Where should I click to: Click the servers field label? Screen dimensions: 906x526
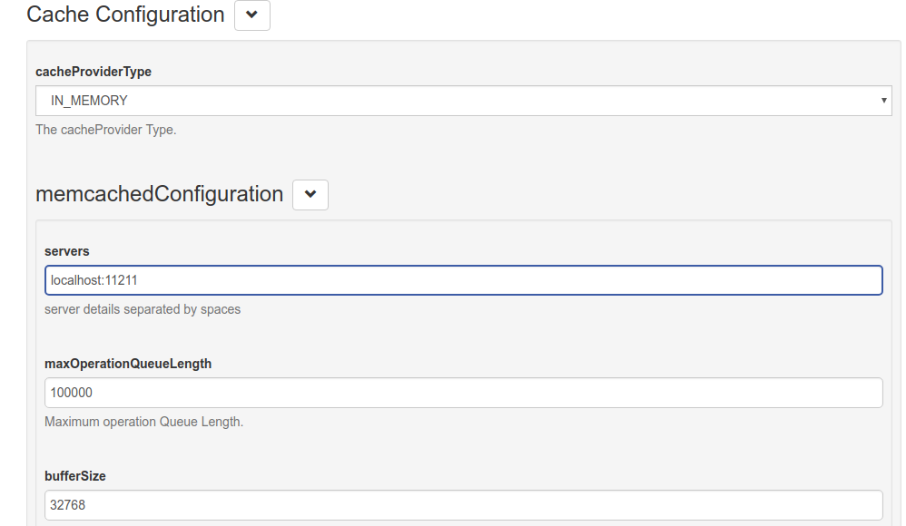tap(67, 251)
